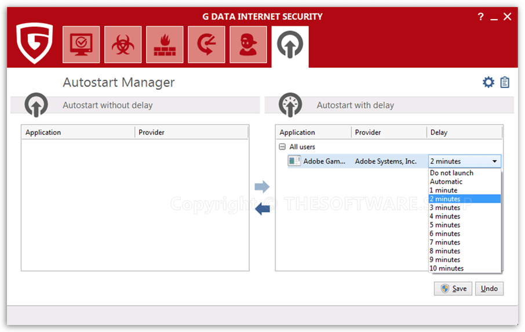
Task: Choose 4 minutes delay option
Action: (x=465, y=216)
